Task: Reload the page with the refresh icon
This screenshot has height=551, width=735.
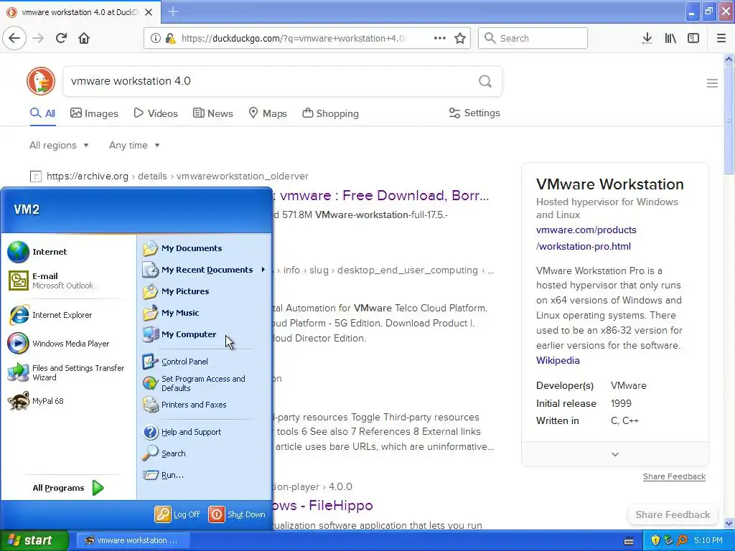Action: point(61,38)
